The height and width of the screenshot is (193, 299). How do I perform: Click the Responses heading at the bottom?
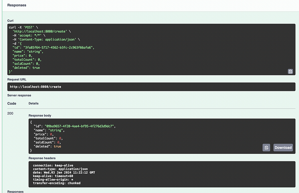(x=16, y=191)
